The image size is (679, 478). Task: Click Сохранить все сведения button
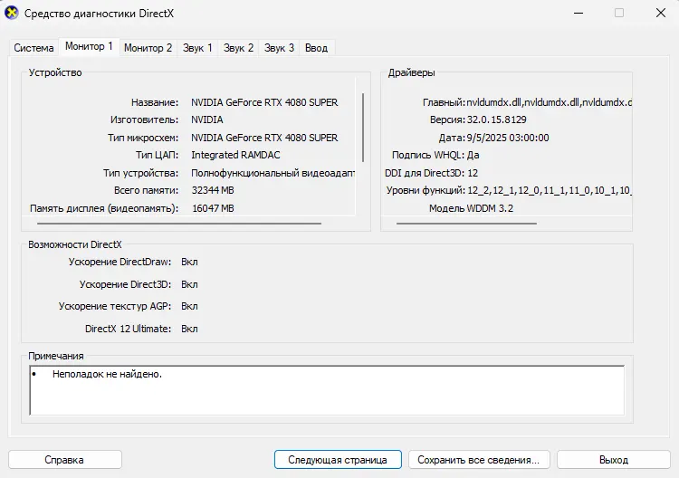479,460
